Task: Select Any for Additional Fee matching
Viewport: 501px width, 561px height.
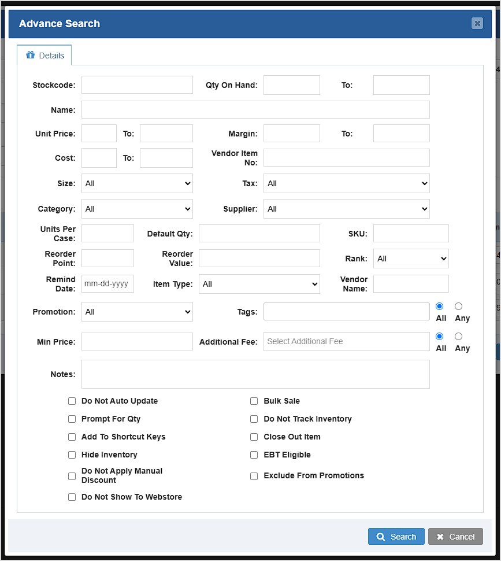Action: [x=458, y=336]
